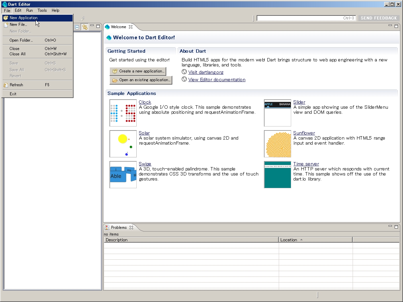Viewport: 403px width, 302px height.
Task: Open the Swipe sample thumbnail
Action: [123, 175]
